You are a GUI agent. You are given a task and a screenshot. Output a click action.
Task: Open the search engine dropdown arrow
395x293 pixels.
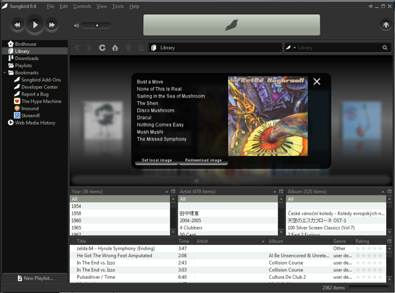294,47
